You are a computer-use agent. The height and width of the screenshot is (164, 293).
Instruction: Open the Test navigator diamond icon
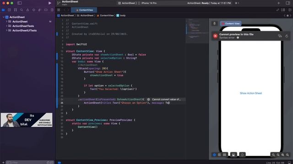click(x=33, y=10)
